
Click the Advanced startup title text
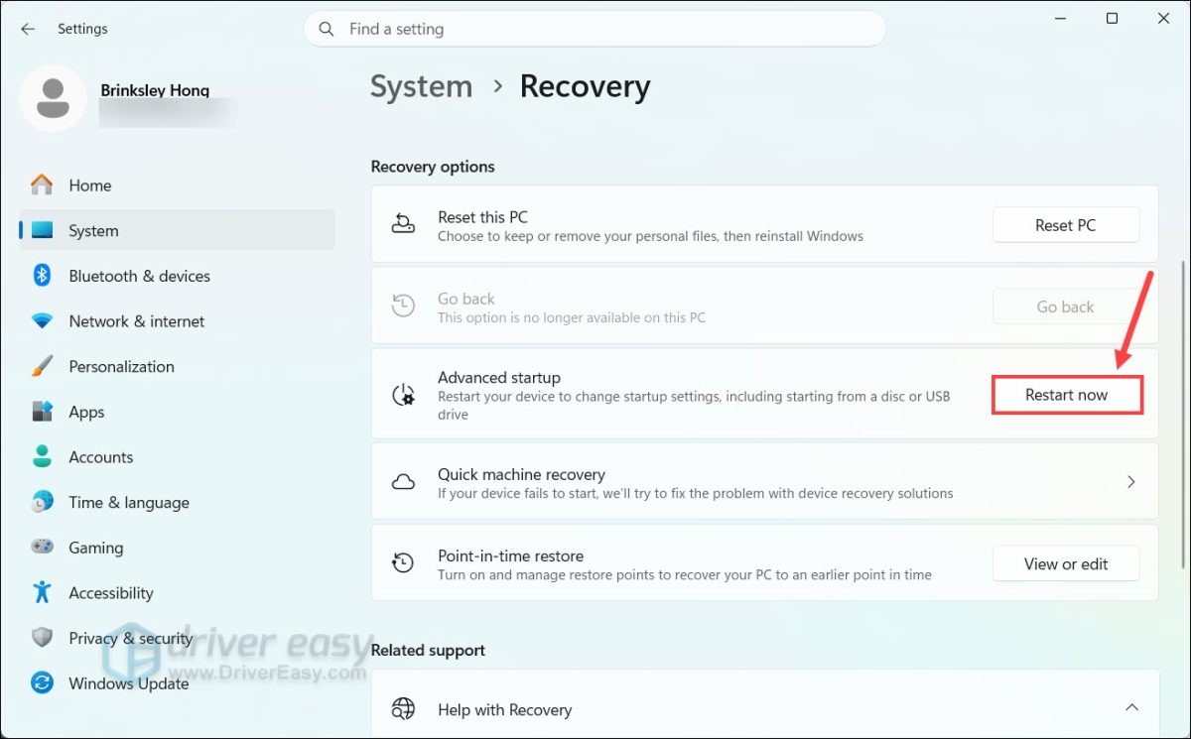pos(499,377)
